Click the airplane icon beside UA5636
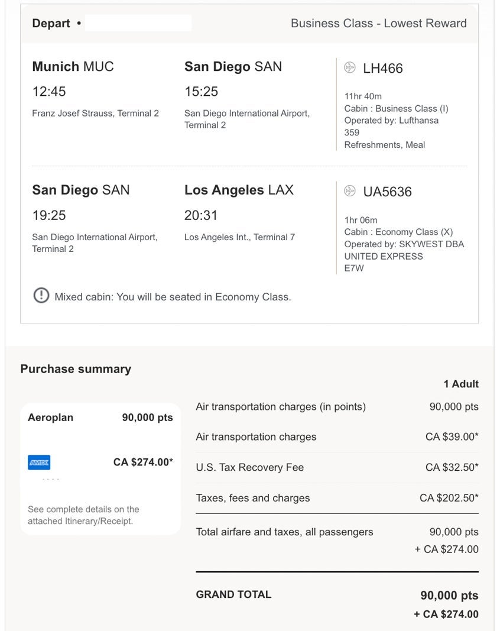Image resolution: width=500 pixels, height=631 pixels. [x=349, y=191]
